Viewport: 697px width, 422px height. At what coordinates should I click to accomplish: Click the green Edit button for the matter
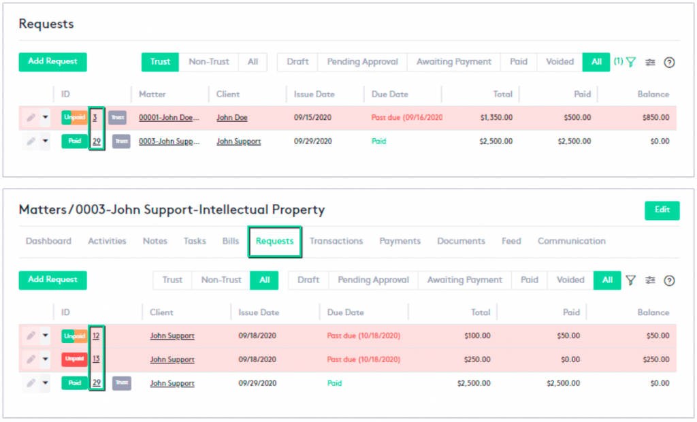click(x=662, y=210)
